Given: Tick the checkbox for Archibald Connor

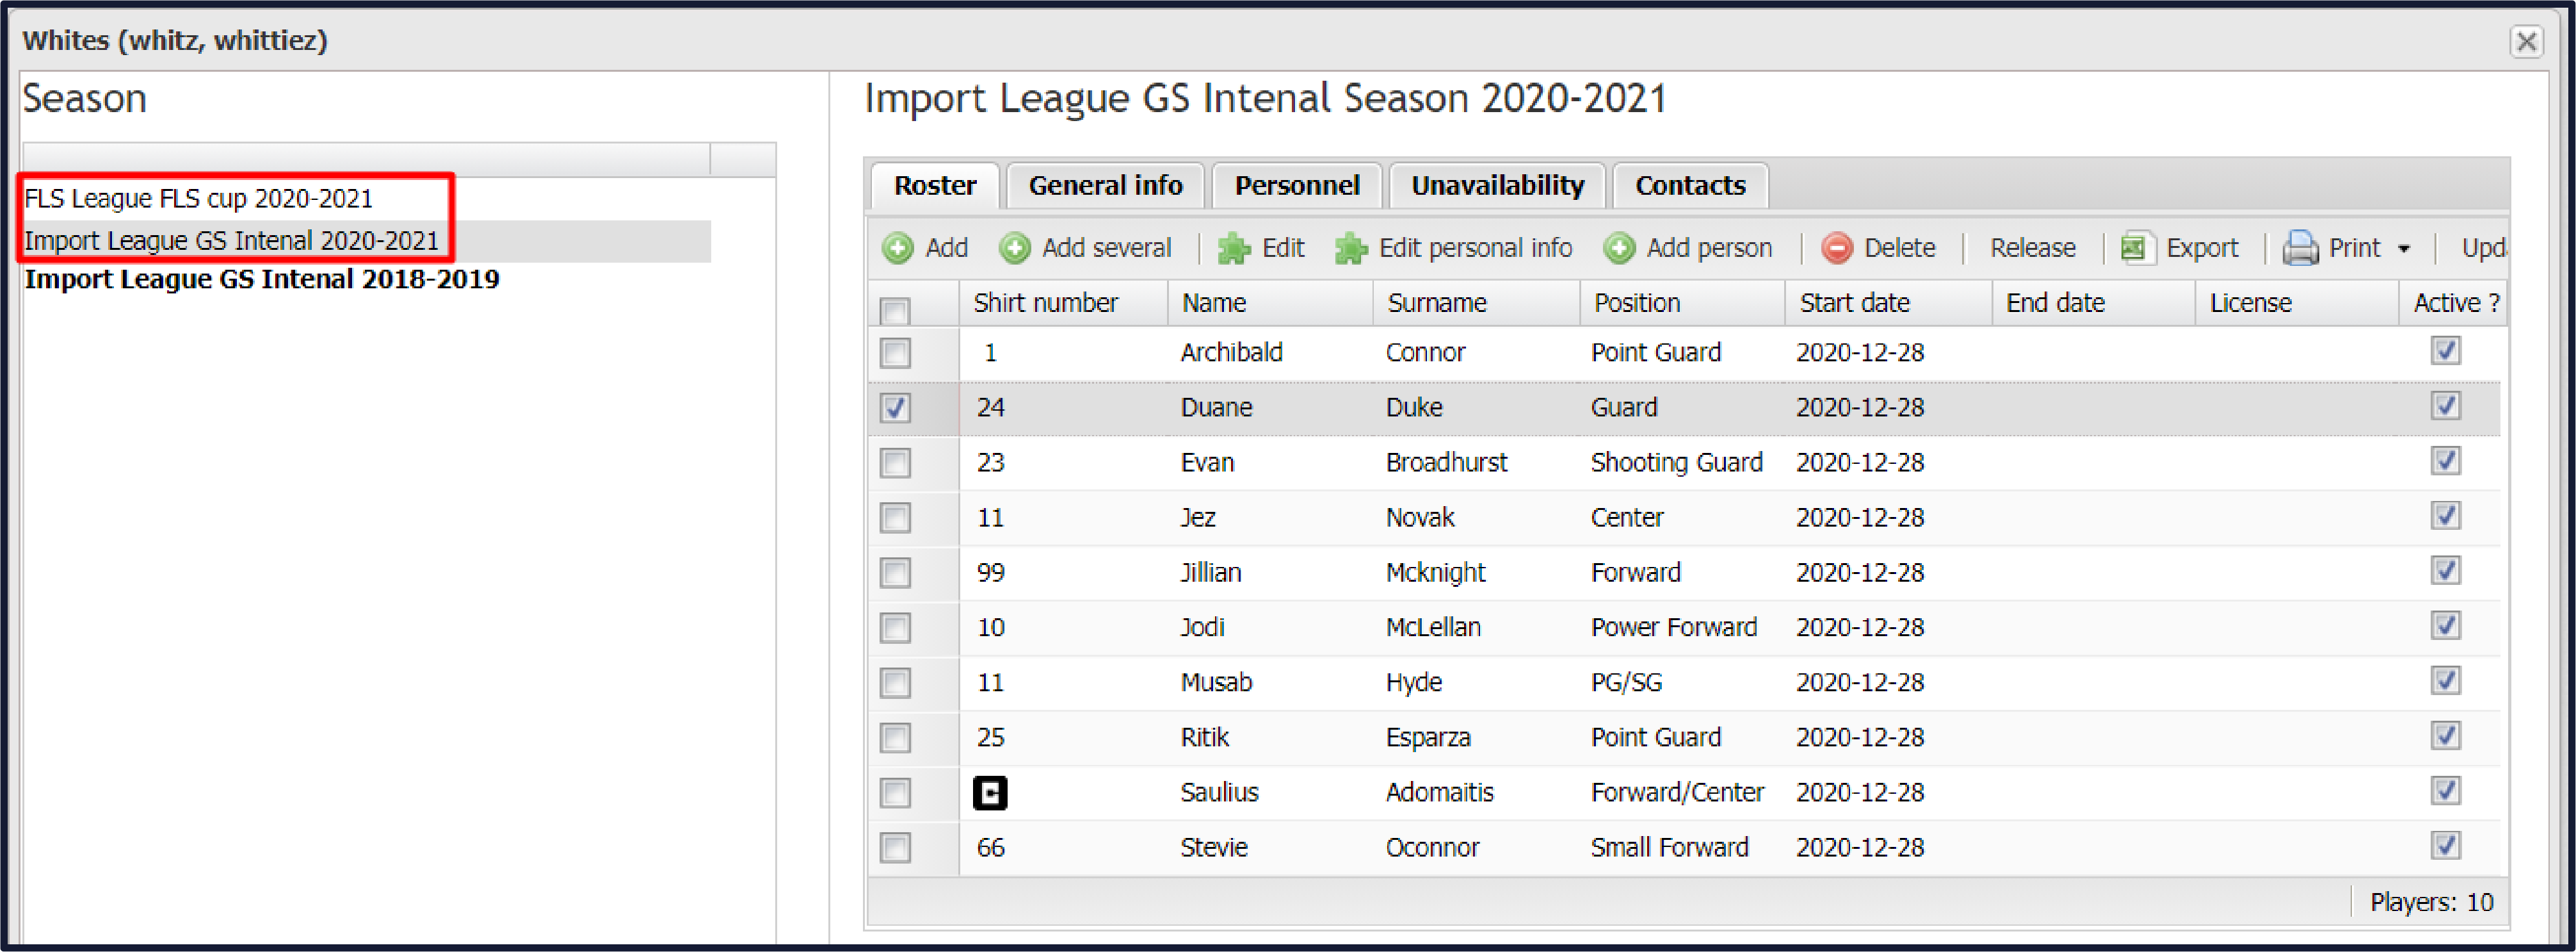Looking at the screenshot, I should [x=895, y=354].
